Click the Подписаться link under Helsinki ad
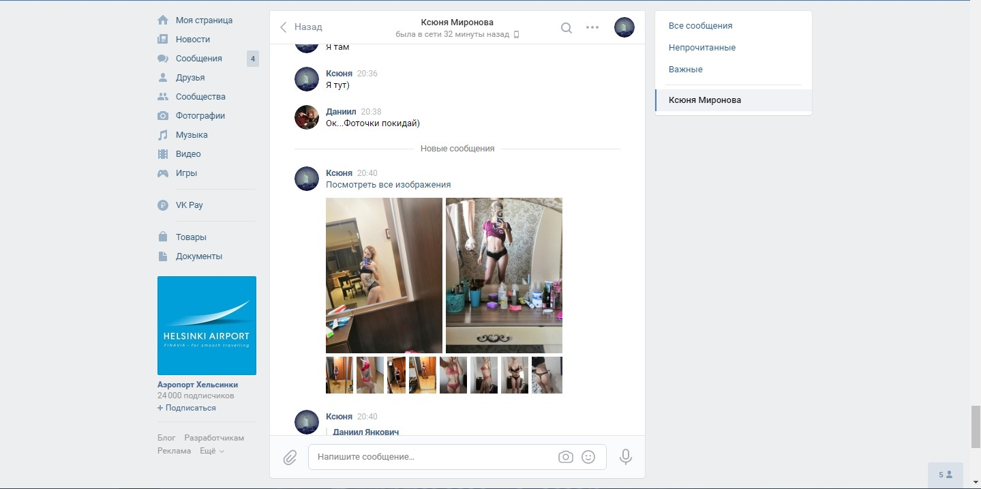 click(187, 408)
